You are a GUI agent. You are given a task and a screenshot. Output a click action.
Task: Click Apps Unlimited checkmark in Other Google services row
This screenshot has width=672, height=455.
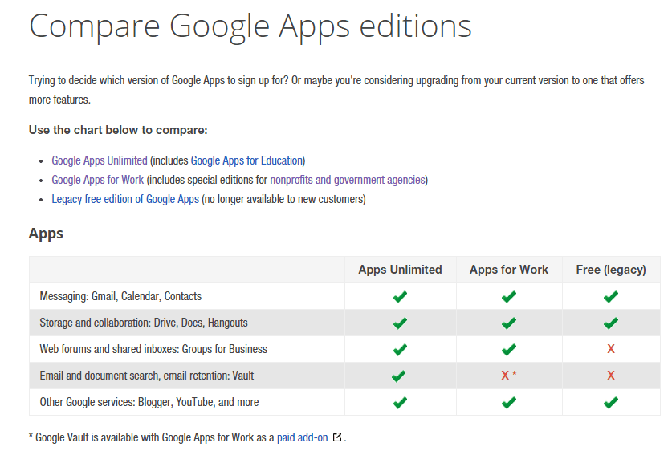400,403
